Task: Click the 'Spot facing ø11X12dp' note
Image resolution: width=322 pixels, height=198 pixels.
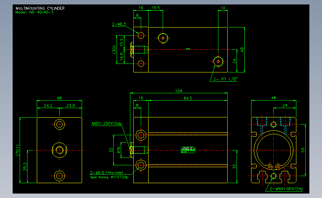Action: [x=109, y=177]
